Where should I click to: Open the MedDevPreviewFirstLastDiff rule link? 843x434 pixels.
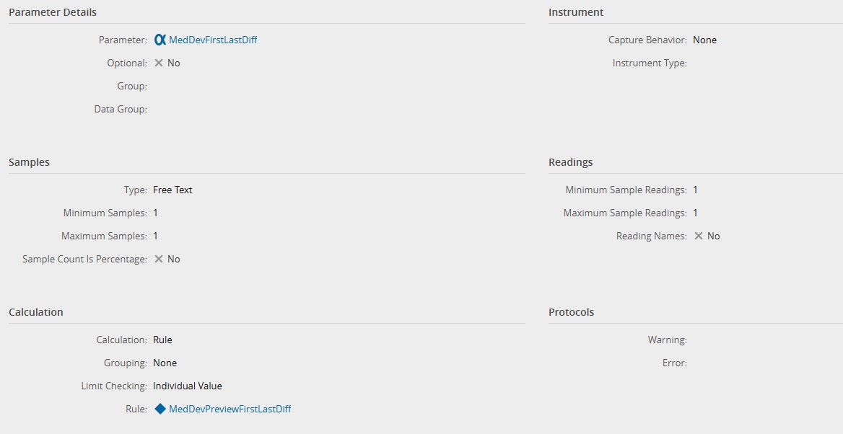(x=230, y=409)
